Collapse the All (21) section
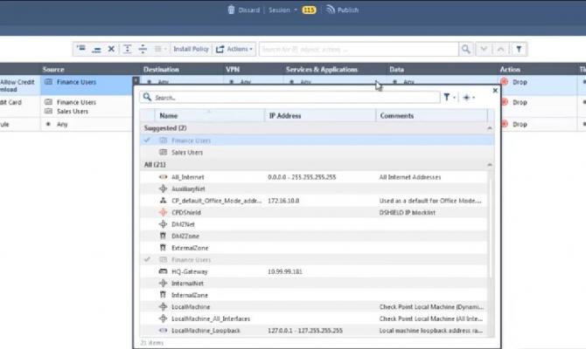 click(x=490, y=164)
